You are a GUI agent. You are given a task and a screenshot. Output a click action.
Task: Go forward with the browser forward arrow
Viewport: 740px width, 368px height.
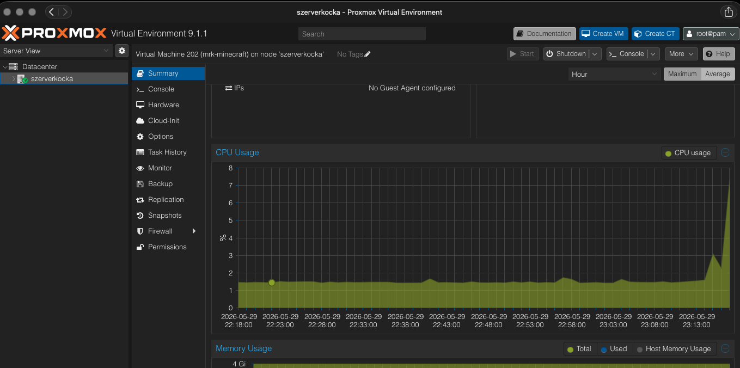click(x=65, y=11)
